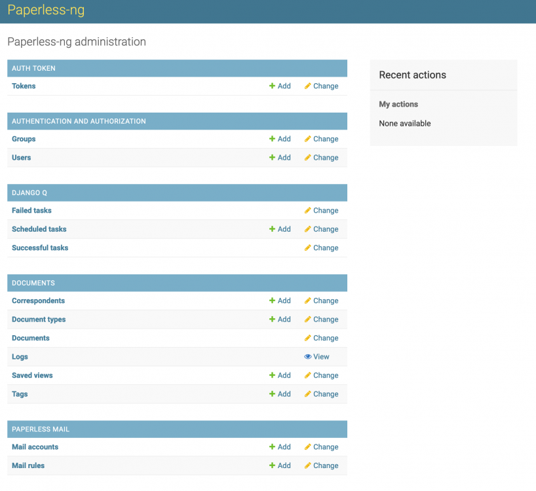Click the plus icon for Scheduled tasks
The width and height of the screenshot is (536, 491).
[x=272, y=228]
